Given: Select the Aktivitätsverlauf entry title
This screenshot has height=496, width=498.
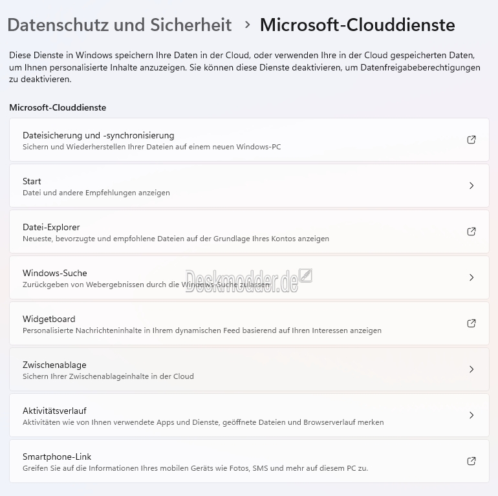Looking at the screenshot, I should [54, 411].
